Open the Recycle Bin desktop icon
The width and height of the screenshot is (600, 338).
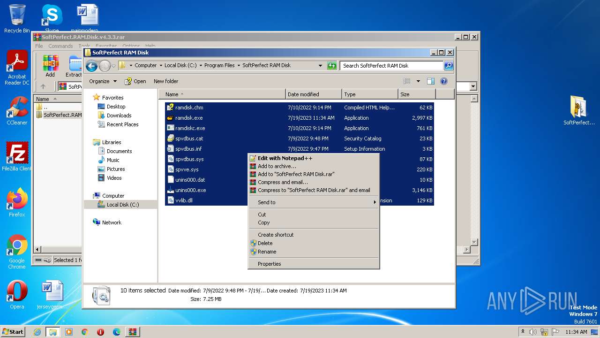click(x=17, y=19)
